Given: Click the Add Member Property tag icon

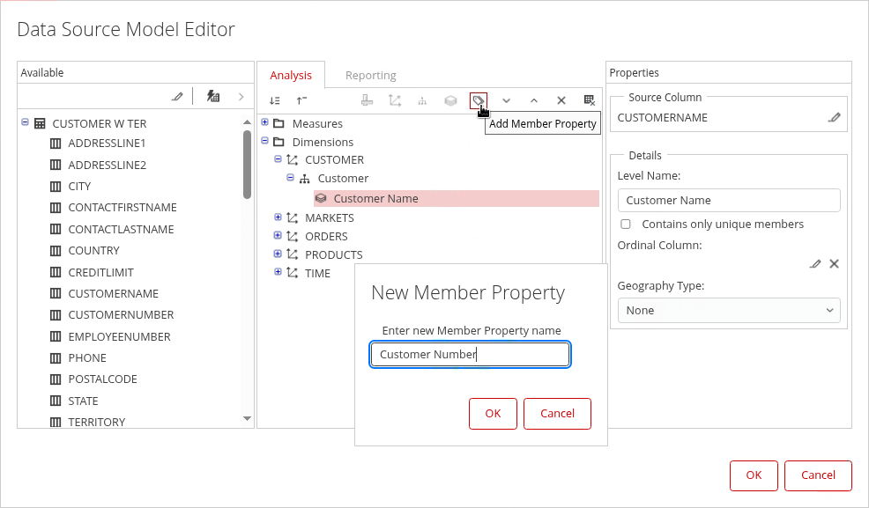Looking at the screenshot, I should 478,100.
